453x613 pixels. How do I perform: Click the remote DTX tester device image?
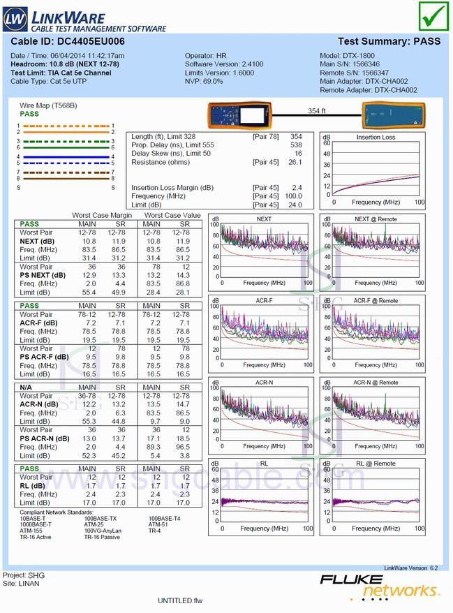point(394,115)
